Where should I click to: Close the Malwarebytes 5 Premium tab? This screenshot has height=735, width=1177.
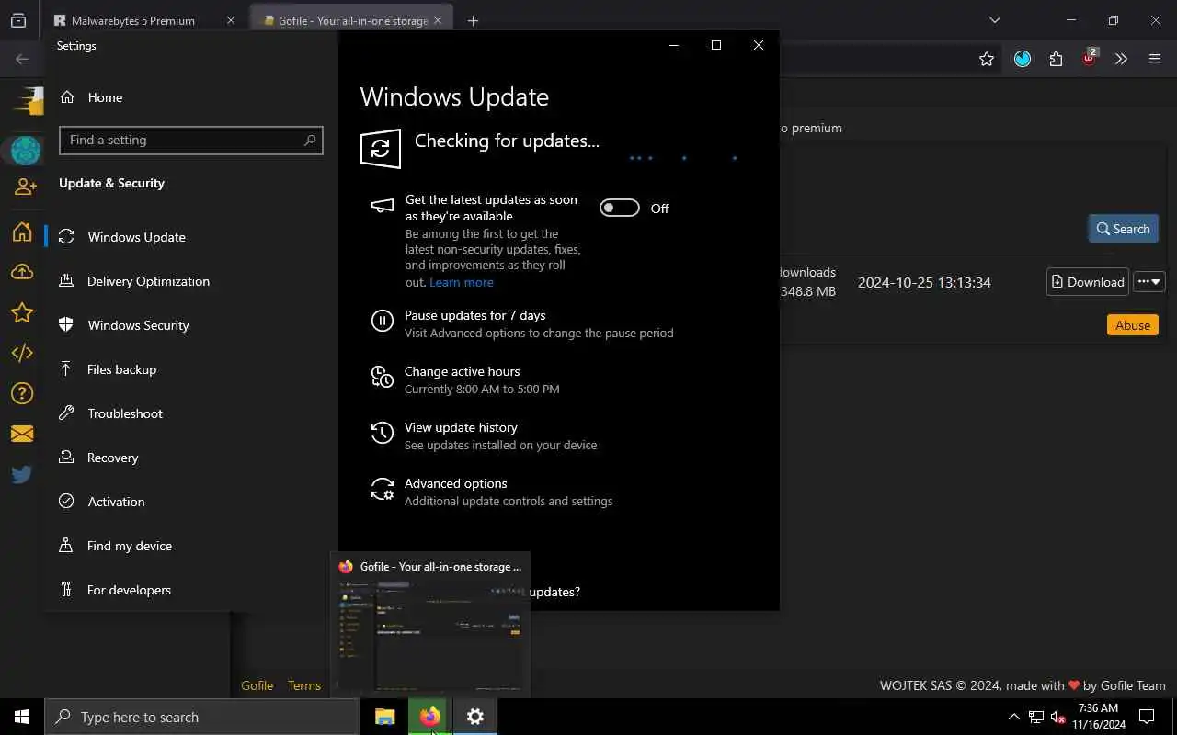pos(231,20)
